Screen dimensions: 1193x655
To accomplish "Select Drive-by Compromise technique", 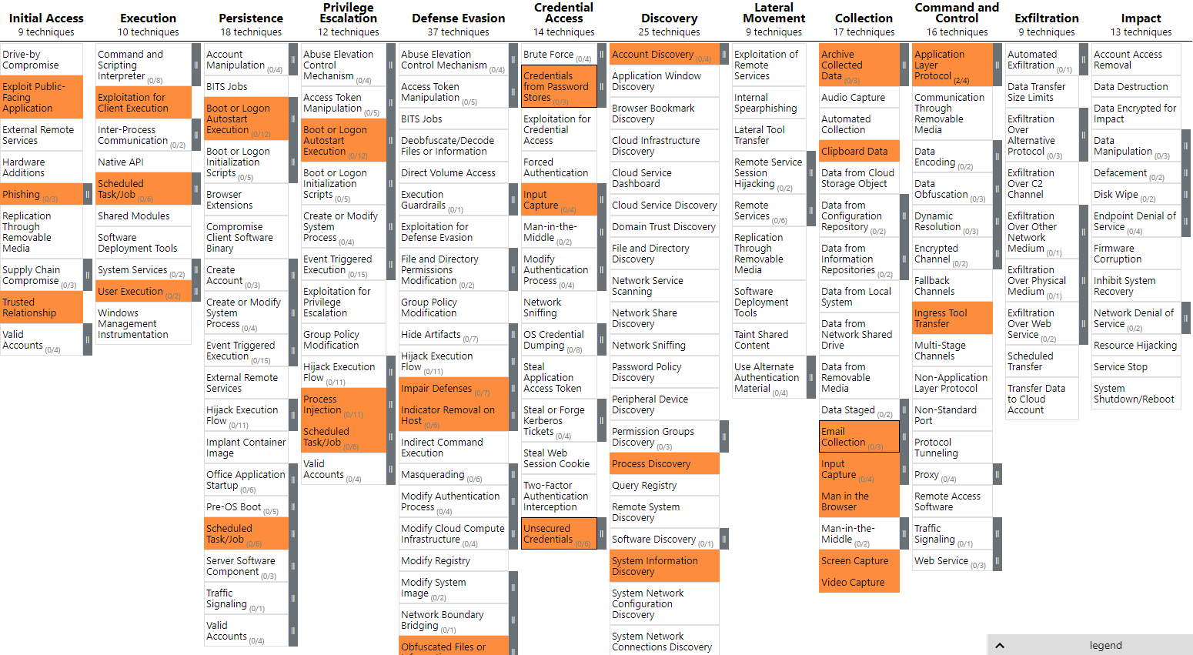I will [x=42, y=59].
